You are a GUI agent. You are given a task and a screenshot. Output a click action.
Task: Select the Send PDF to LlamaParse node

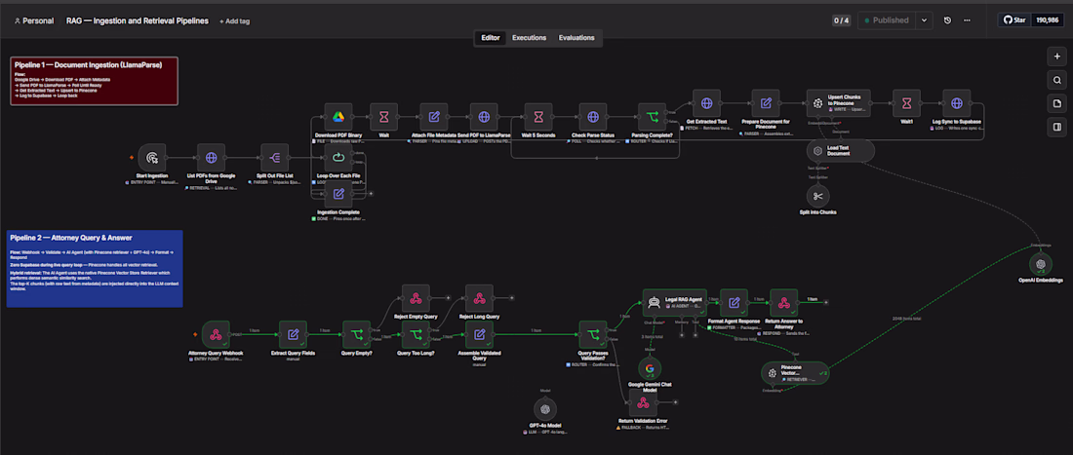click(484, 118)
